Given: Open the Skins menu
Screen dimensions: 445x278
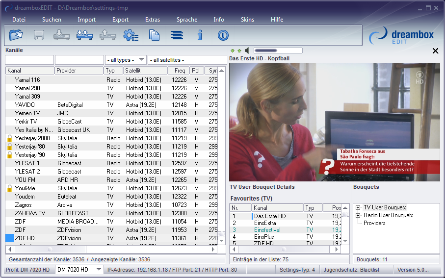Looking at the screenshot, I should click(247, 20).
